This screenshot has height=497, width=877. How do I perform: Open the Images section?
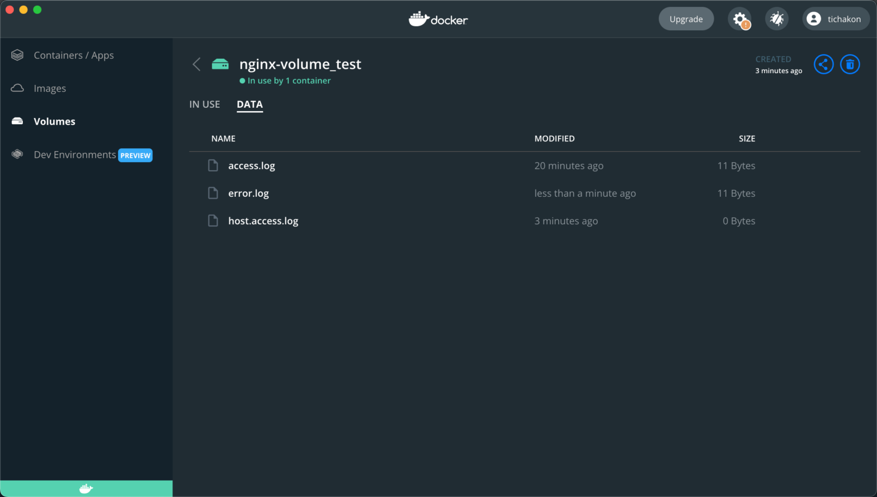click(x=50, y=88)
